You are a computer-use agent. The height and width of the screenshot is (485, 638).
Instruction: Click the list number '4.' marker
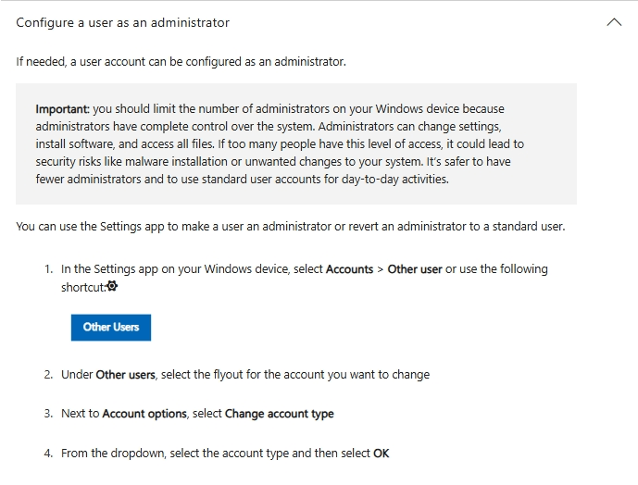pyautogui.click(x=48, y=454)
